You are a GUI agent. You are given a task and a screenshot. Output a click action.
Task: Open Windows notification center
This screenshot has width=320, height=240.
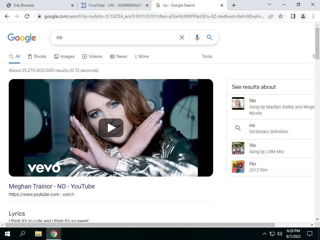pos(310,234)
